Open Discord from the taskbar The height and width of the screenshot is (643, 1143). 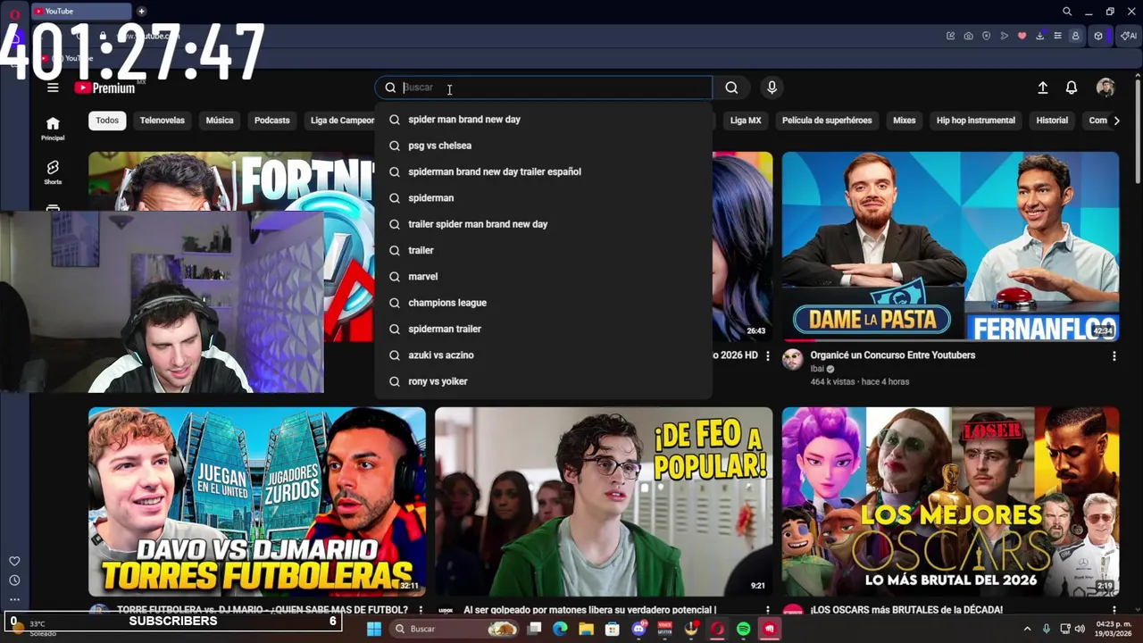[638, 629]
